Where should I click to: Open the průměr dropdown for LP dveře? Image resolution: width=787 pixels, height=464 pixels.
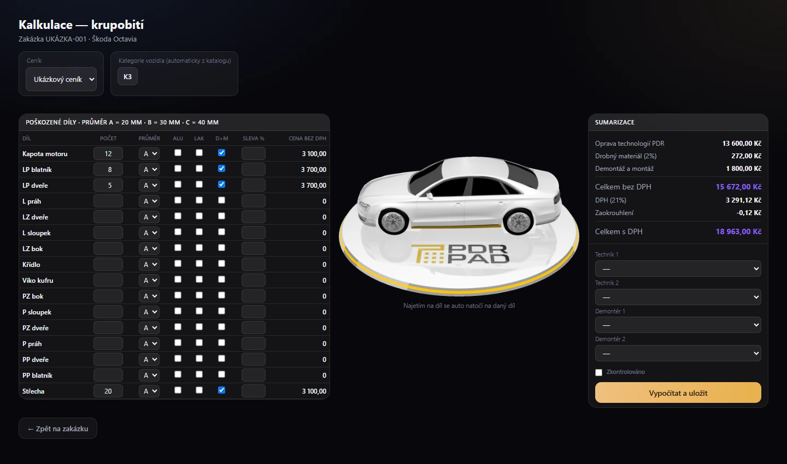[x=149, y=186]
